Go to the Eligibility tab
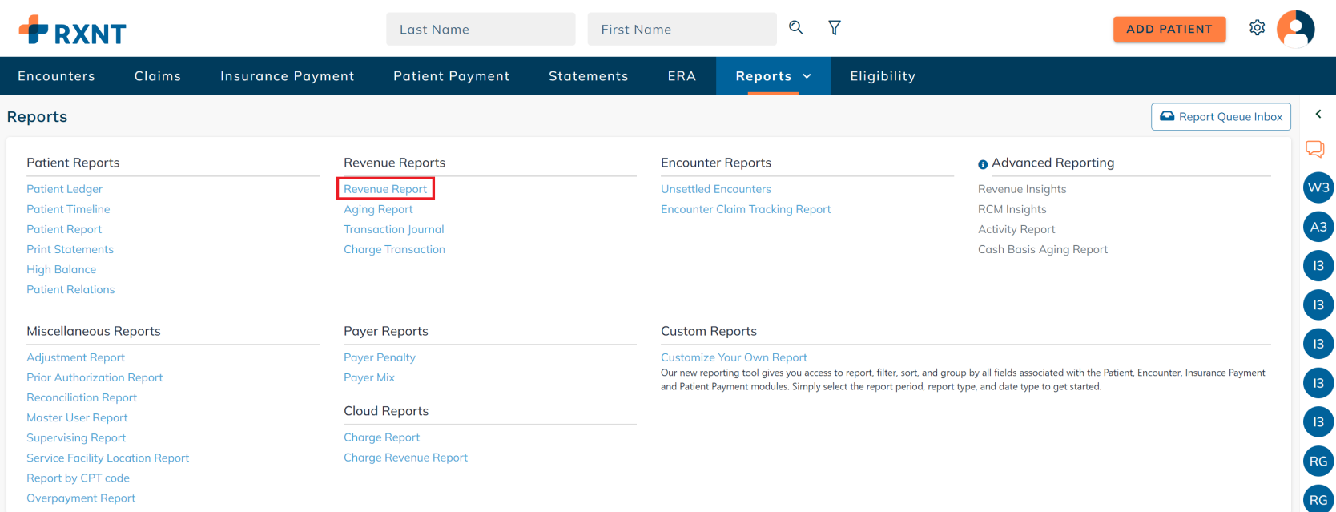This screenshot has width=1336, height=512. click(883, 76)
